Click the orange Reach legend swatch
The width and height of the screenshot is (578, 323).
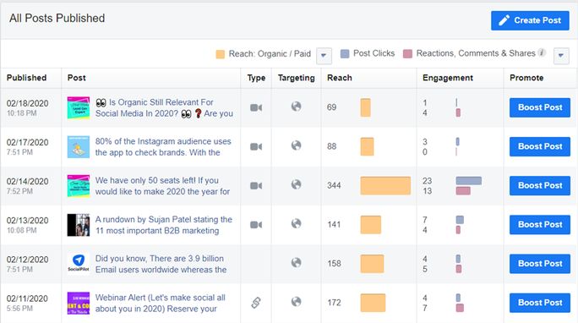pyautogui.click(x=220, y=55)
